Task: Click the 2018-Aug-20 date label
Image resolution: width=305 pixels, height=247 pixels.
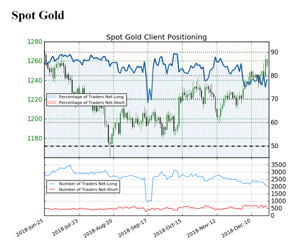Action: tap(98, 228)
